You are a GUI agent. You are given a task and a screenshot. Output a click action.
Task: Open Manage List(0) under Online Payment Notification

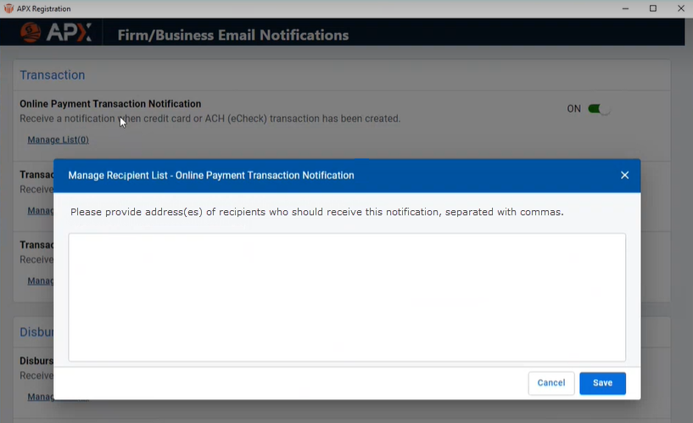click(58, 140)
